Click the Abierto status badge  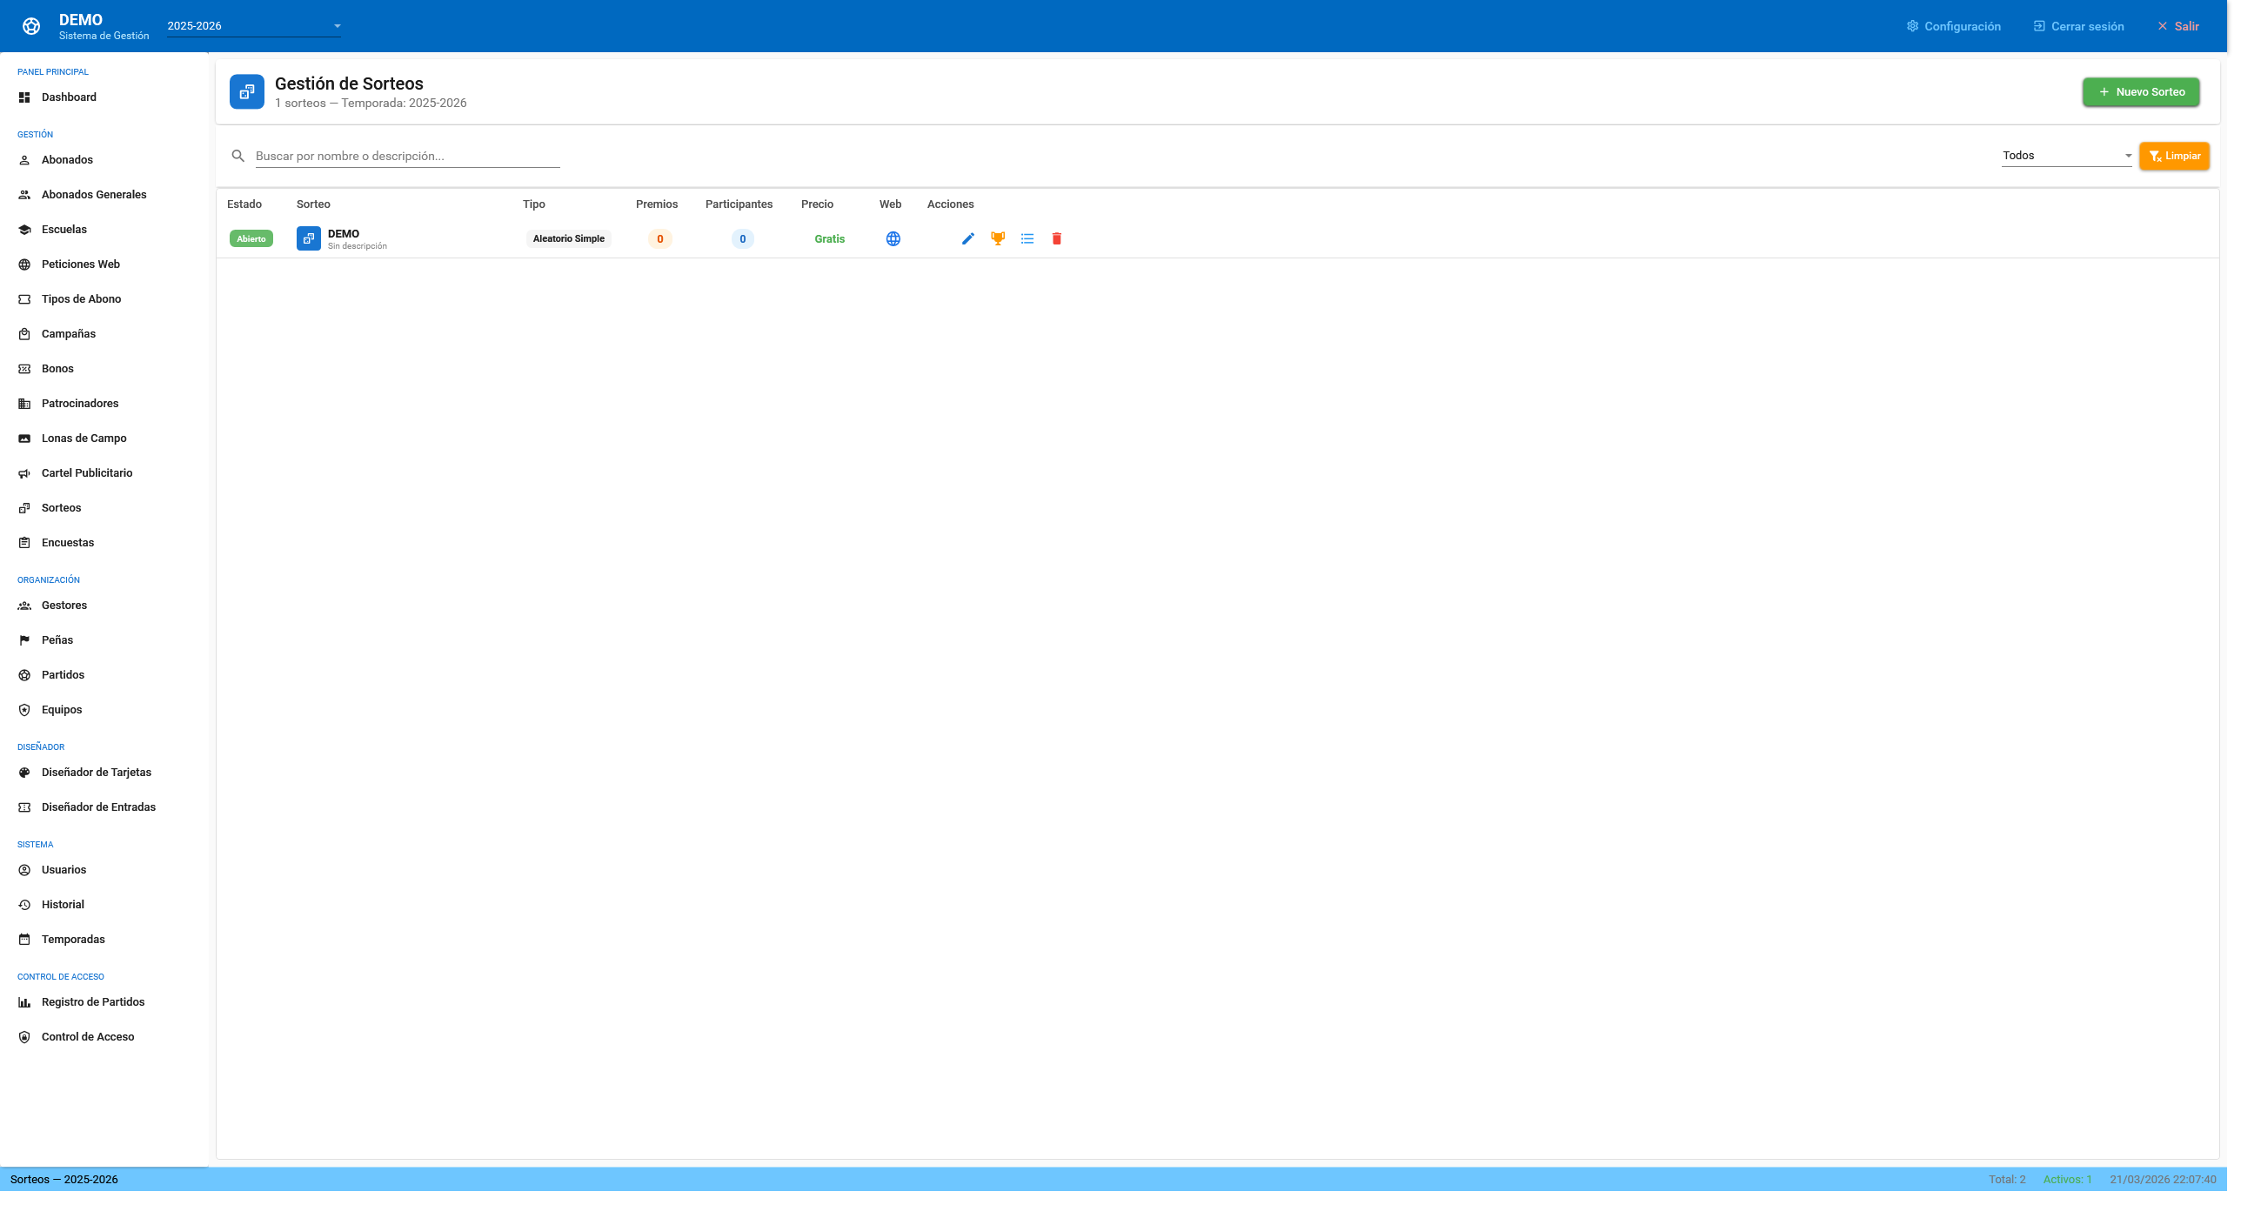pos(251,238)
